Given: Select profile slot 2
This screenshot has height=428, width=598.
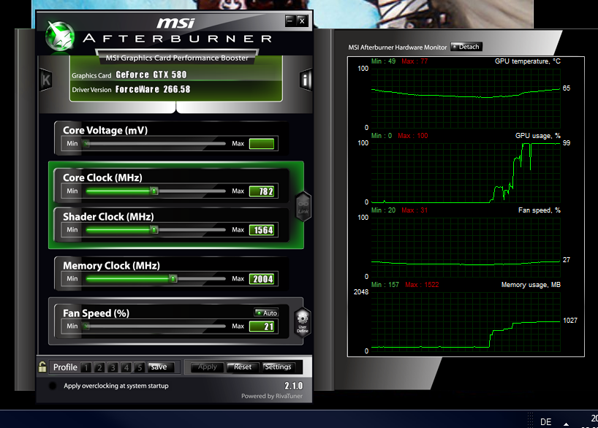Looking at the screenshot, I should [x=99, y=367].
